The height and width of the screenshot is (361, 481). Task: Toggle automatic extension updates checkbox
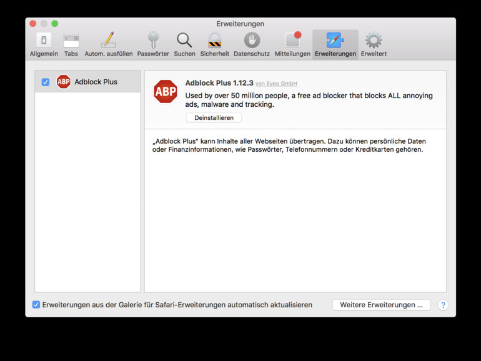(x=36, y=305)
